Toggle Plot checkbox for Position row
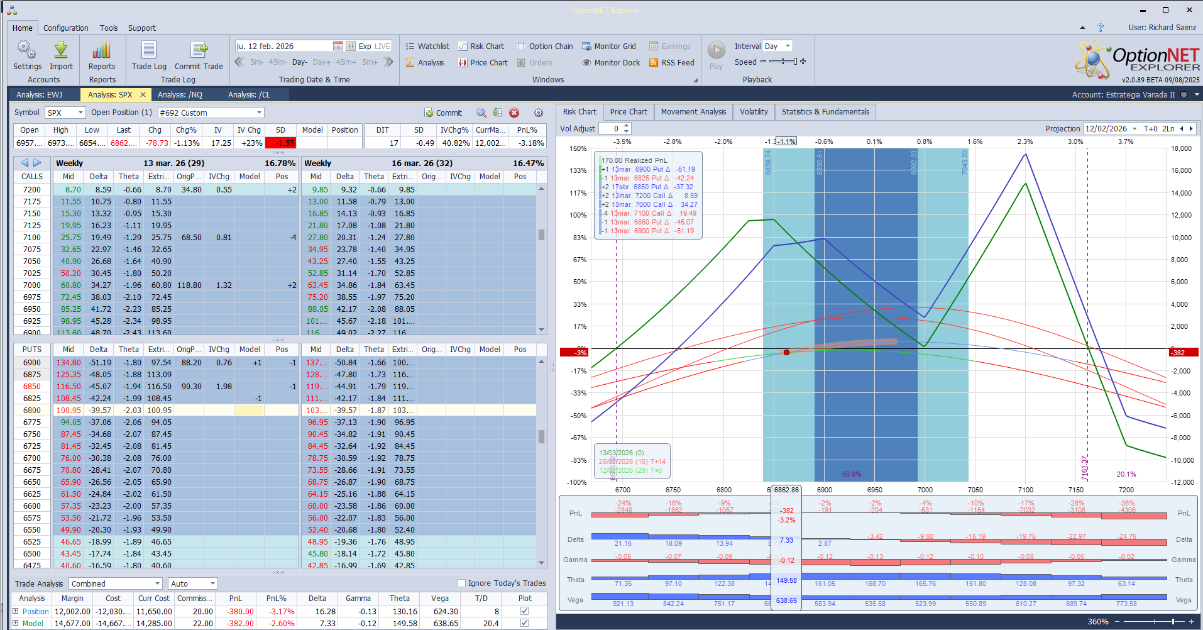The width and height of the screenshot is (1203, 630). pyautogui.click(x=524, y=611)
